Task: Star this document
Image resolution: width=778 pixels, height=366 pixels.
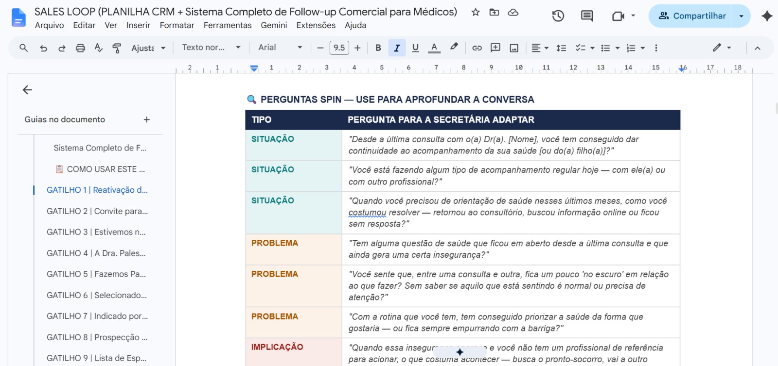Action: 476,12
